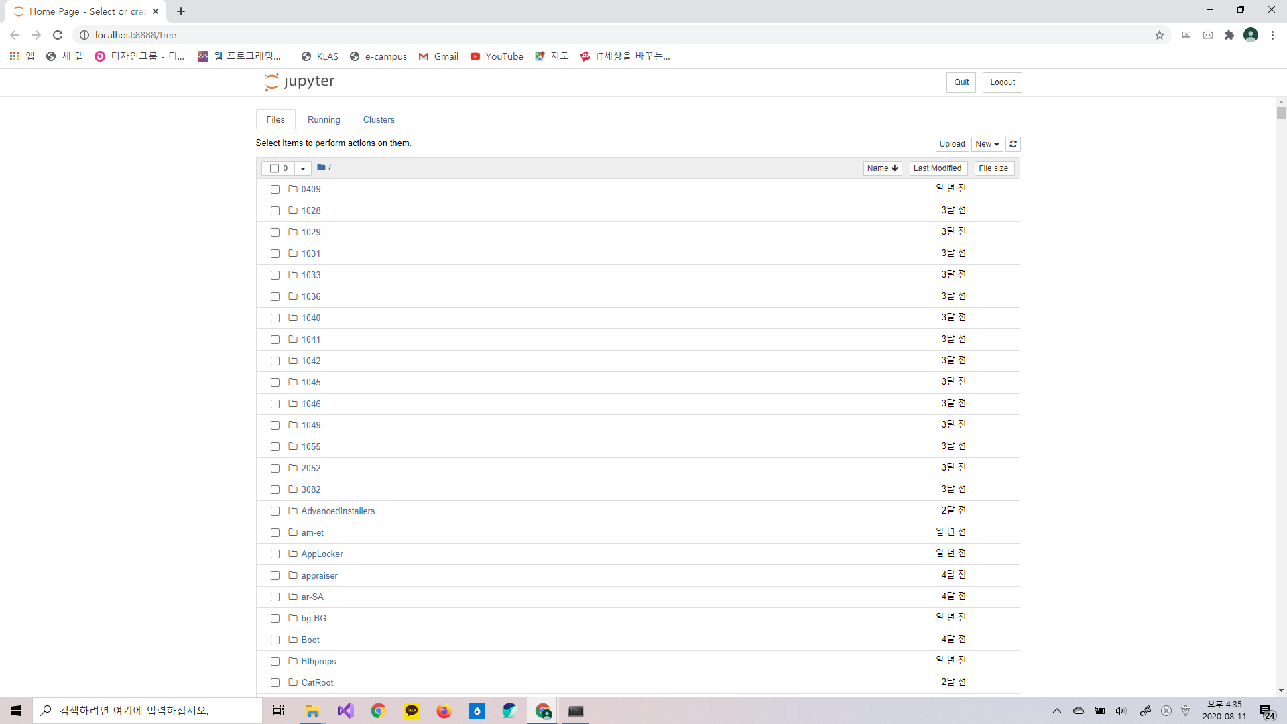The height and width of the screenshot is (724, 1287).
Task: Reload the page in browser
Action: click(x=58, y=35)
